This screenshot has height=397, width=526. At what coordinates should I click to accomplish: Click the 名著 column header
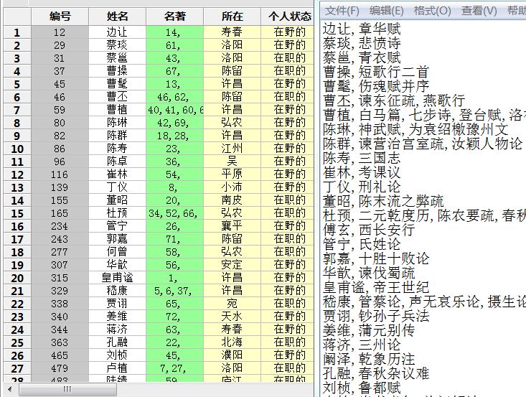point(175,16)
